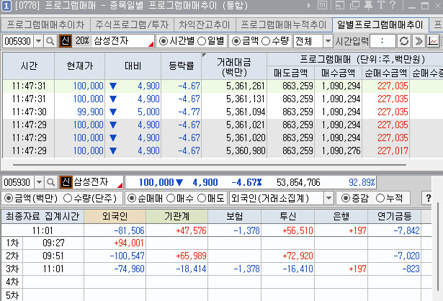443x301 pixels.
Task: Open the top stock code dropdown arrow
Action: point(38,41)
